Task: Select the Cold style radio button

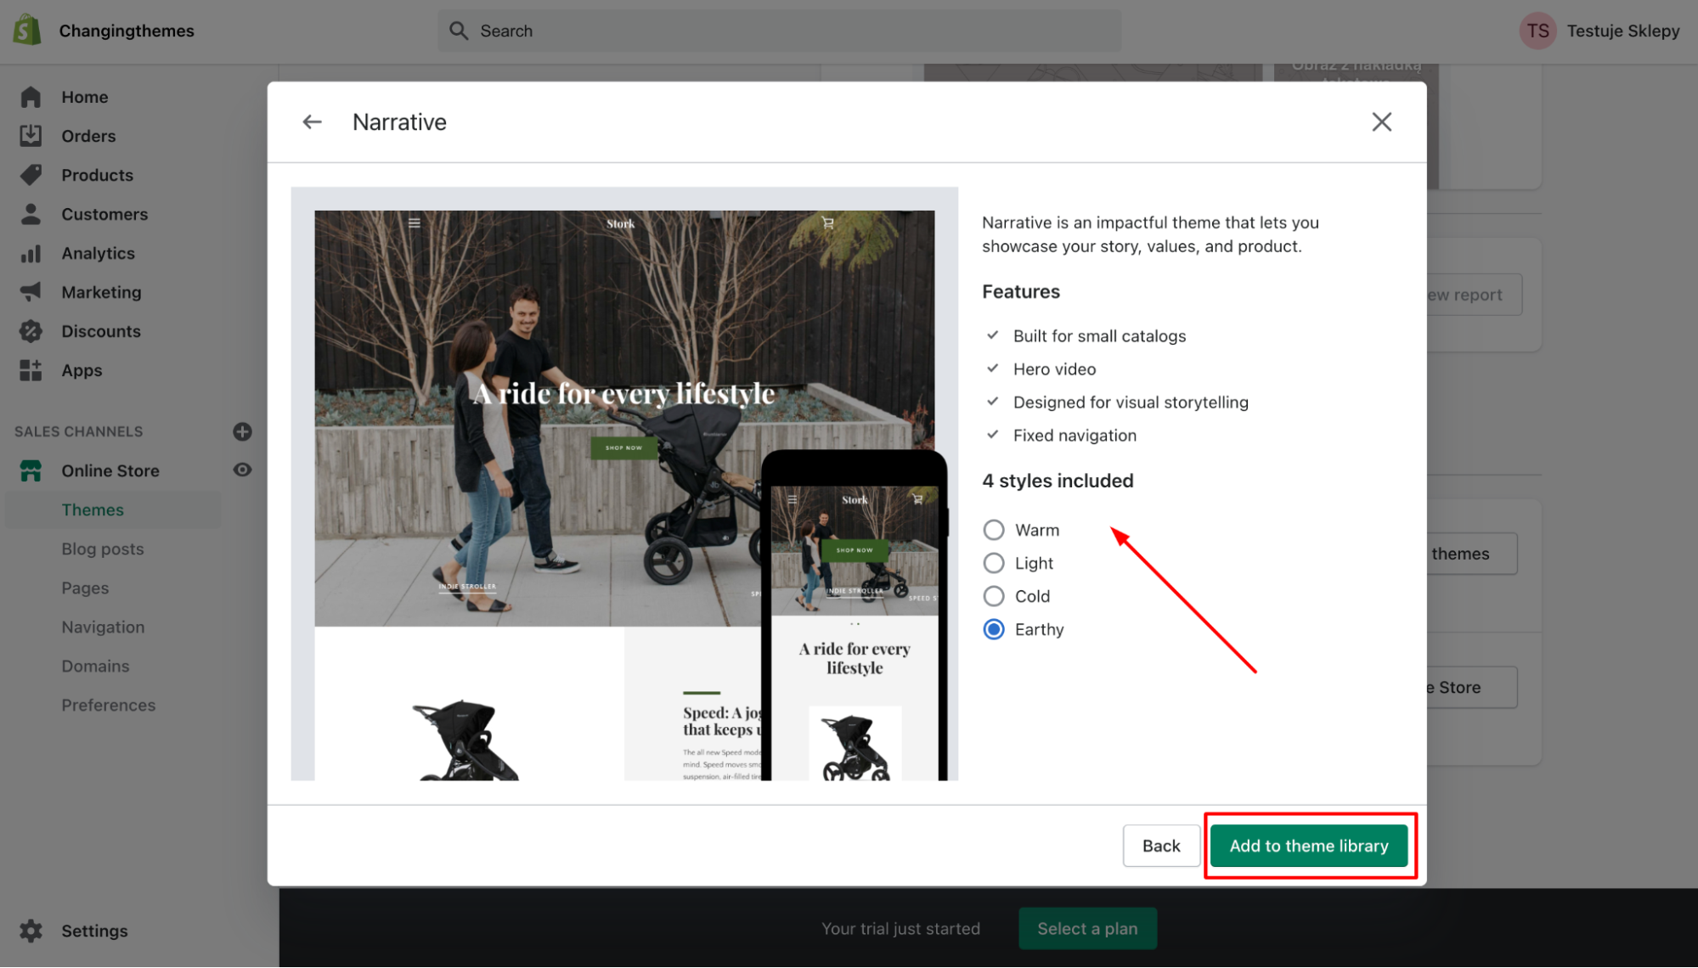Action: pyautogui.click(x=992, y=596)
